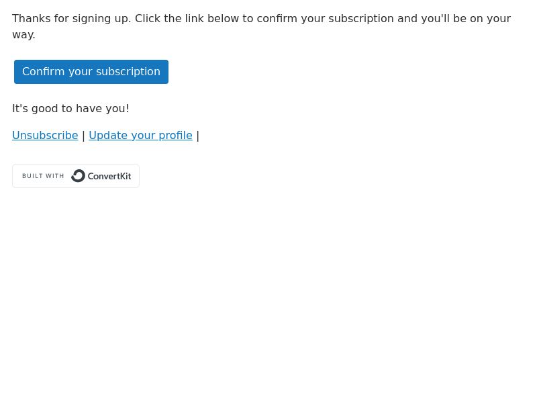Click the separator between Unsubscribe and Update
This screenshot has width=537, height=403.
point(83,136)
